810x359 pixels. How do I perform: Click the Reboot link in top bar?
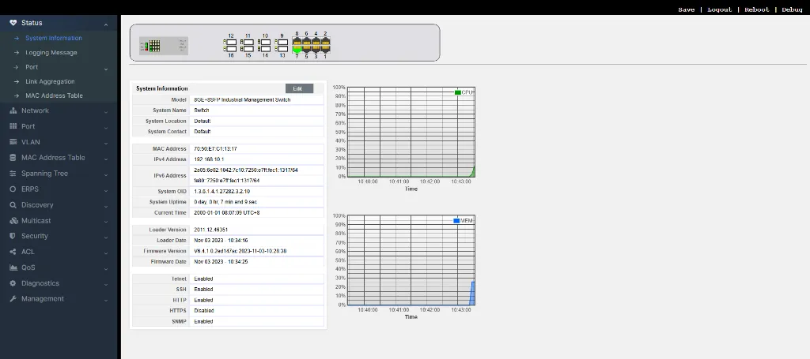pyautogui.click(x=757, y=9)
